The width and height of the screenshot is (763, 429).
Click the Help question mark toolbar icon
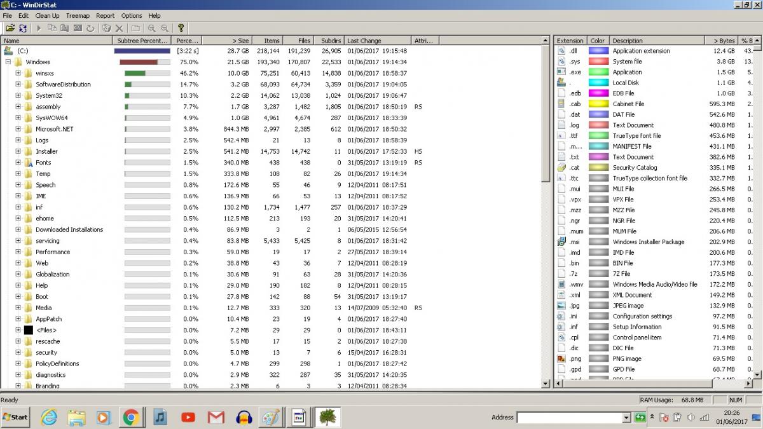coord(181,28)
